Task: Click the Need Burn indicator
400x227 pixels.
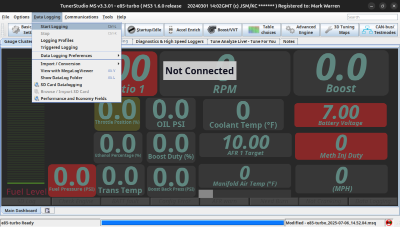Action: [274, 201]
